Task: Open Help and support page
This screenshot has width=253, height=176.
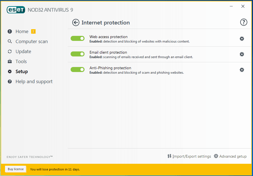Action: tap(34, 81)
